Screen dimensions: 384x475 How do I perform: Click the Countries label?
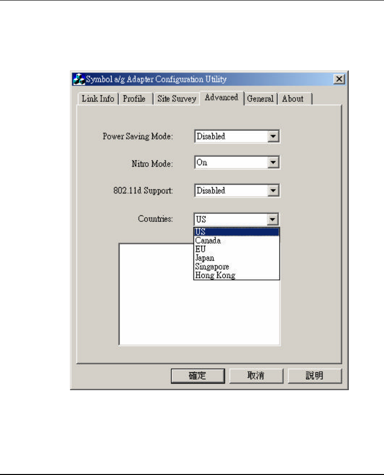[155, 219]
